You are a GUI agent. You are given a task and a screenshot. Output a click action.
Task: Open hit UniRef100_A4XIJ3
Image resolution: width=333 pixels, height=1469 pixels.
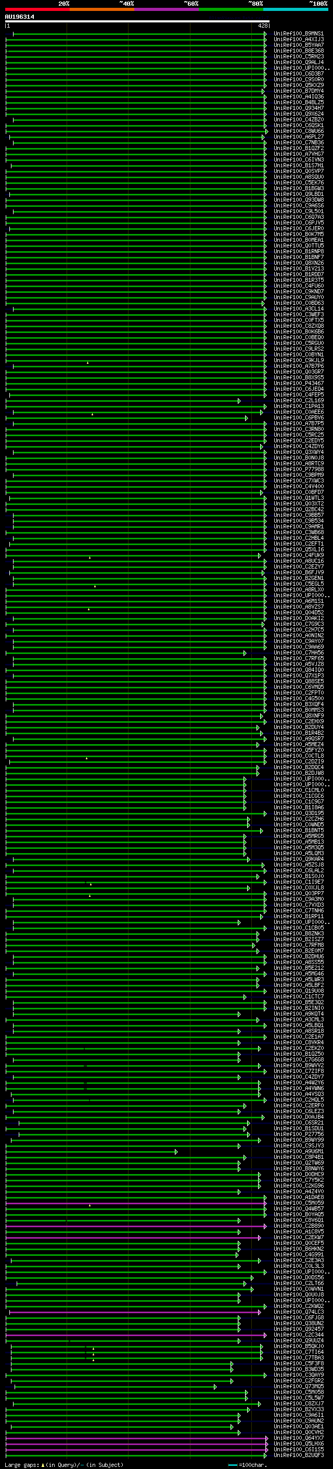[298, 40]
